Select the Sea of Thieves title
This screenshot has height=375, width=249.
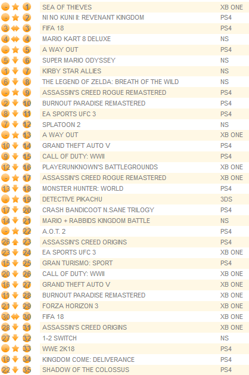point(67,7)
